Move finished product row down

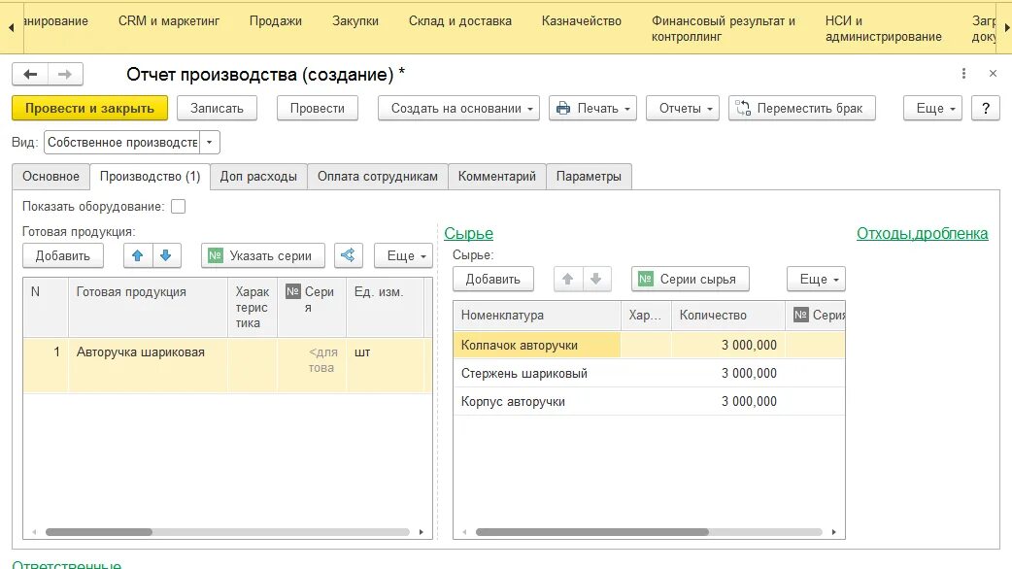coord(166,255)
